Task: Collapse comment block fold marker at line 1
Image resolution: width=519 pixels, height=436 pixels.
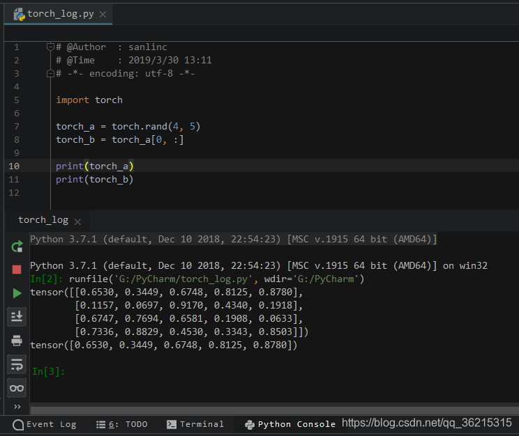Action: point(50,47)
